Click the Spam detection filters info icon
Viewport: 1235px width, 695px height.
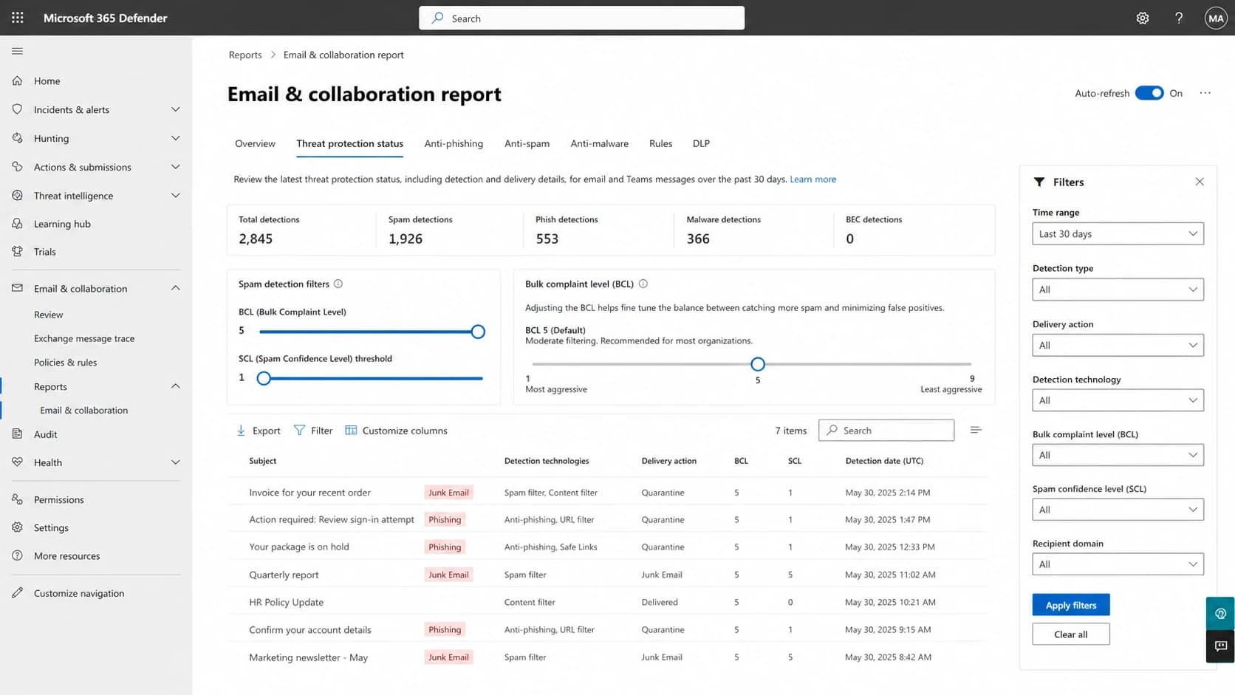click(x=338, y=284)
